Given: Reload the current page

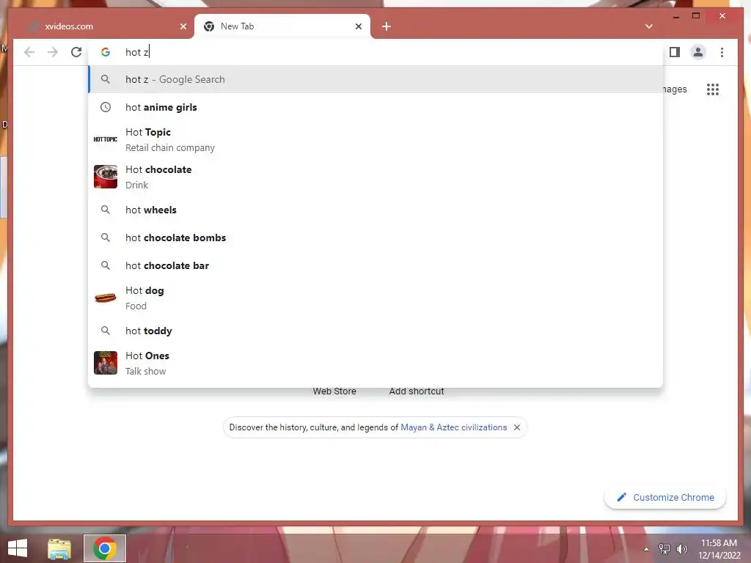Looking at the screenshot, I should point(76,52).
